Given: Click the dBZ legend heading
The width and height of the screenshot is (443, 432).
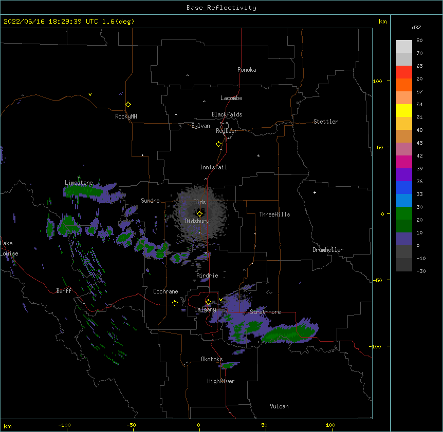Looking at the screenshot, I should point(416,27).
